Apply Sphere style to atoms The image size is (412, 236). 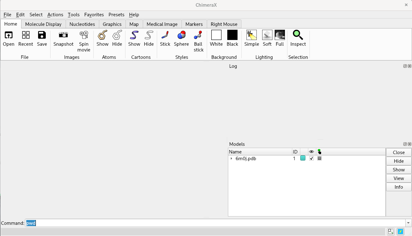[181, 35]
